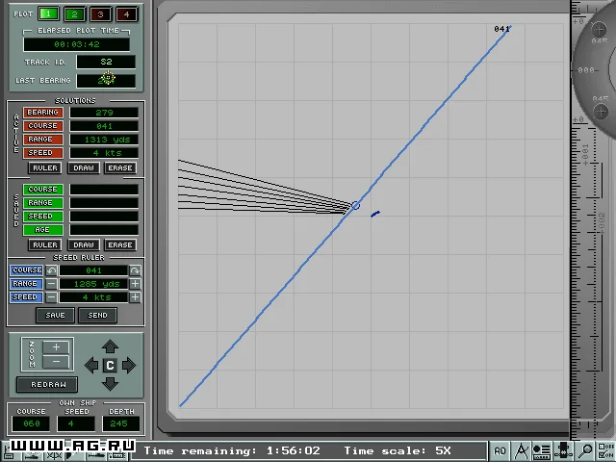
Task: Click own ship speed readout 4
Action: [76, 423]
